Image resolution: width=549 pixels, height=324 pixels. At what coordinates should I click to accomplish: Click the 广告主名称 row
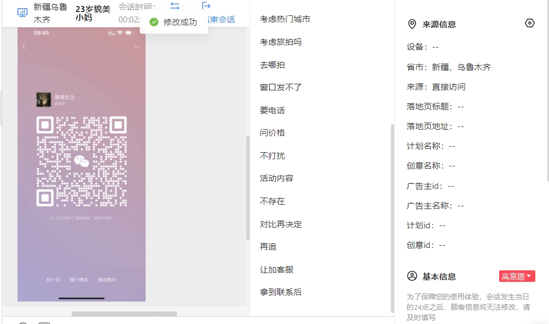pos(435,206)
